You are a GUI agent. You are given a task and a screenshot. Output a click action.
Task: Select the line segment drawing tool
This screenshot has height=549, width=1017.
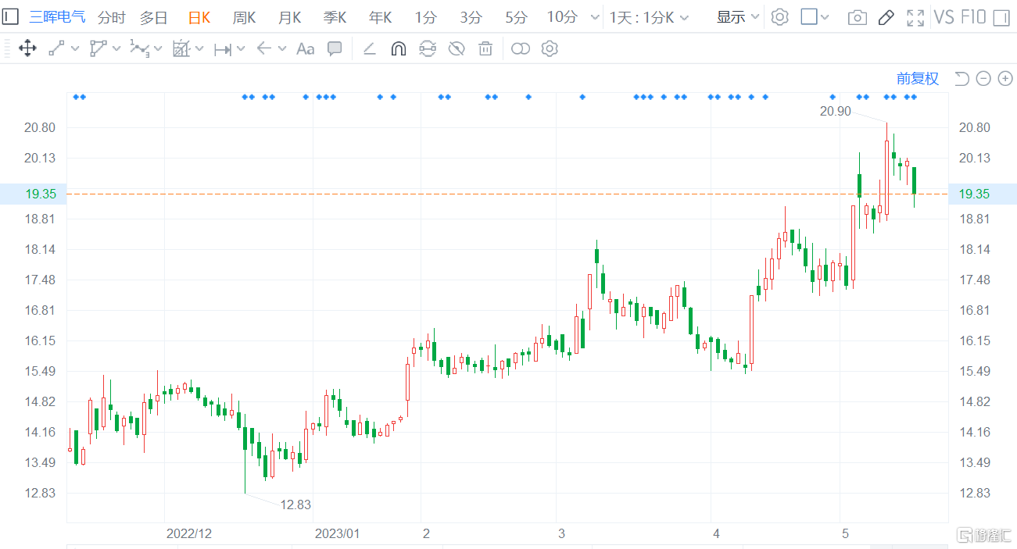[x=56, y=48]
